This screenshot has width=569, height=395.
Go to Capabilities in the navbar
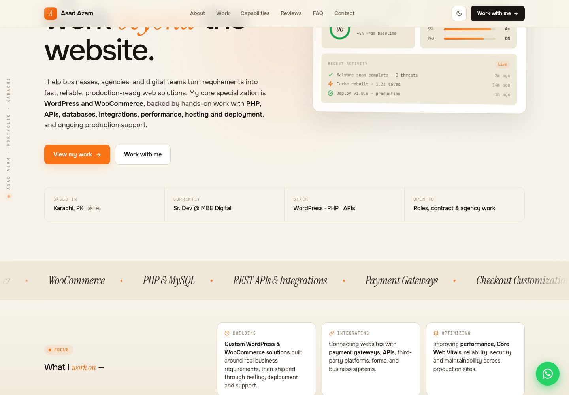(x=255, y=13)
